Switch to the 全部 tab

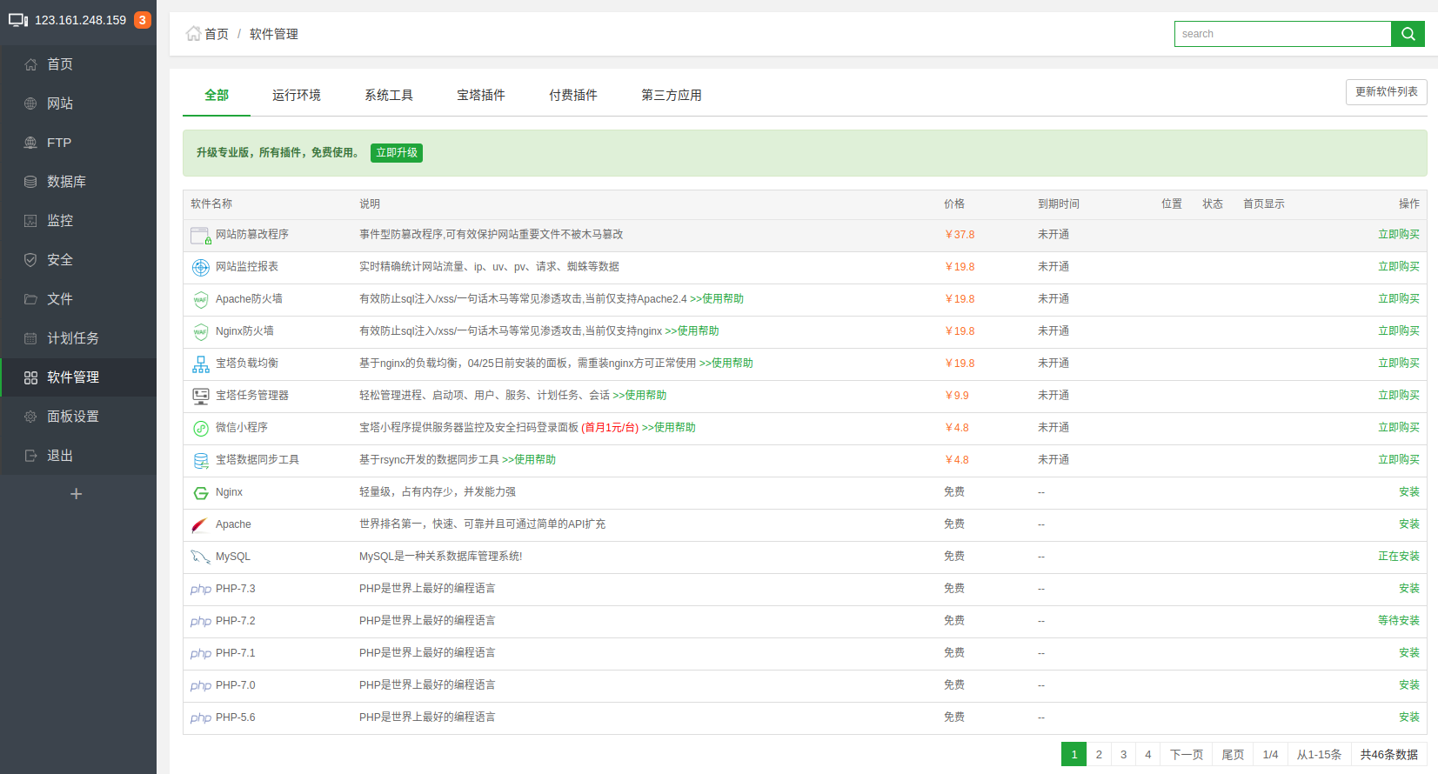[217, 95]
